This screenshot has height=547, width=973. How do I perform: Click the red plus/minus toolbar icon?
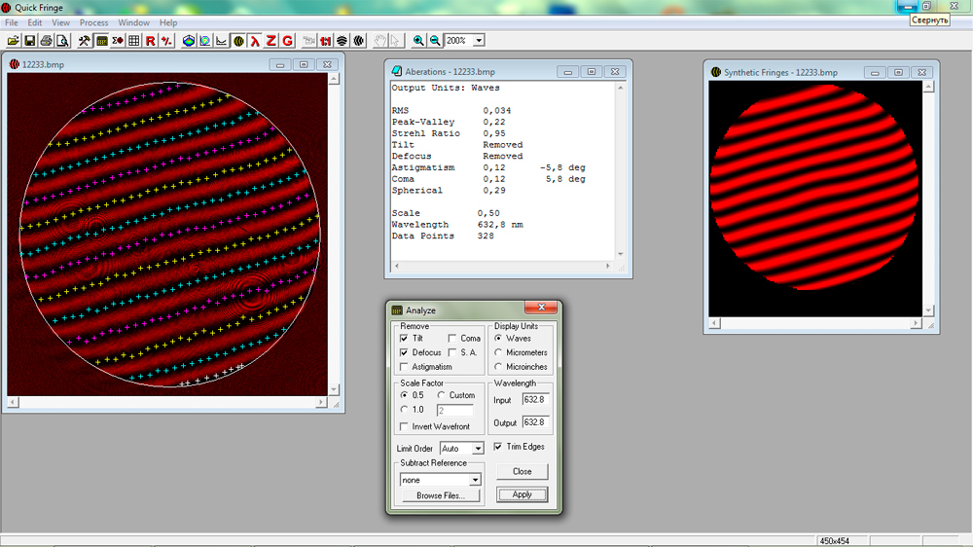pyautogui.click(x=166, y=41)
